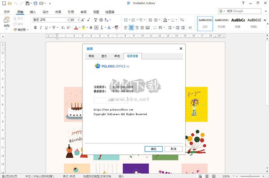269x178 pixels.
Task: Apply paragraph shading with the bucket icon
Action: [x=165, y=20]
